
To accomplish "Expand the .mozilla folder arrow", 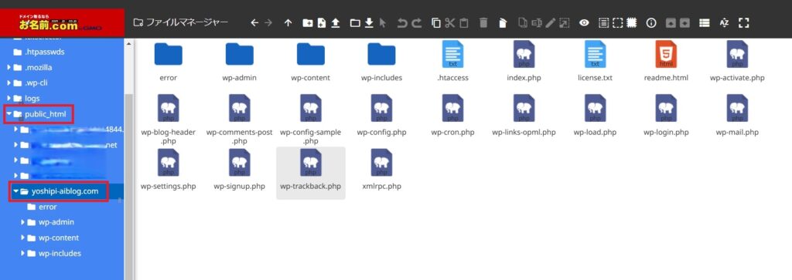I will point(9,67).
